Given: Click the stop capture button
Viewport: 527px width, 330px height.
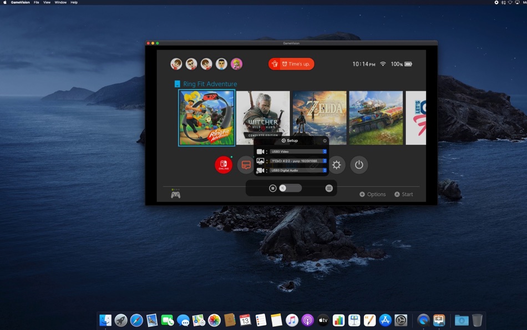Looking at the screenshot, I should (x=272, y=188).
